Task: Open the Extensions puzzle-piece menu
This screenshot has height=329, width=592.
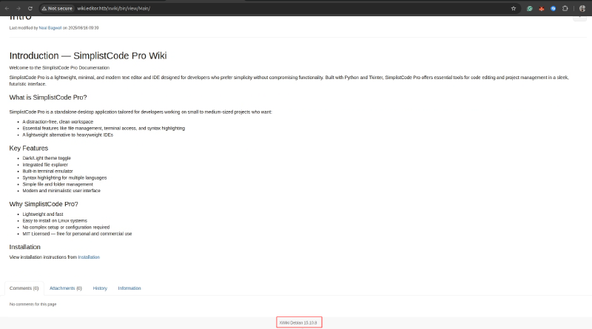Action: coord(565,8)
